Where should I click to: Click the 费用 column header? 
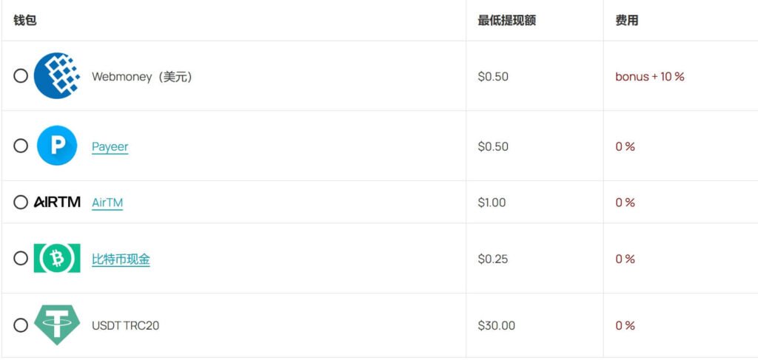click(x=626, y=21)
